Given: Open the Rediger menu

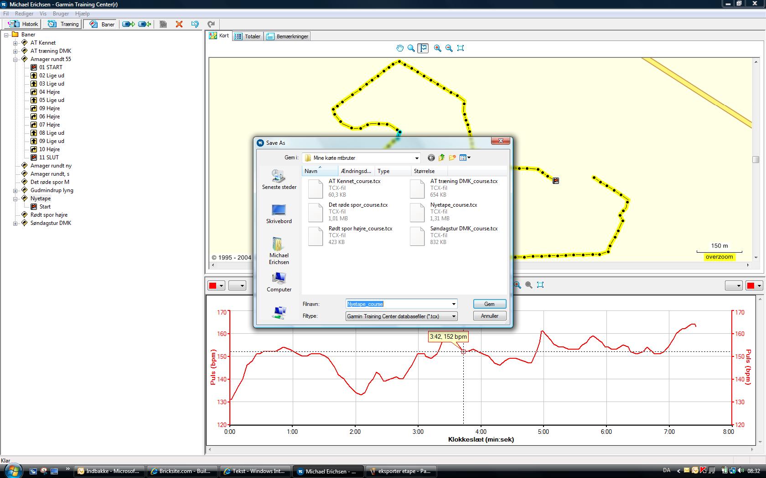Looking at the screenshot, I should 24,14.
